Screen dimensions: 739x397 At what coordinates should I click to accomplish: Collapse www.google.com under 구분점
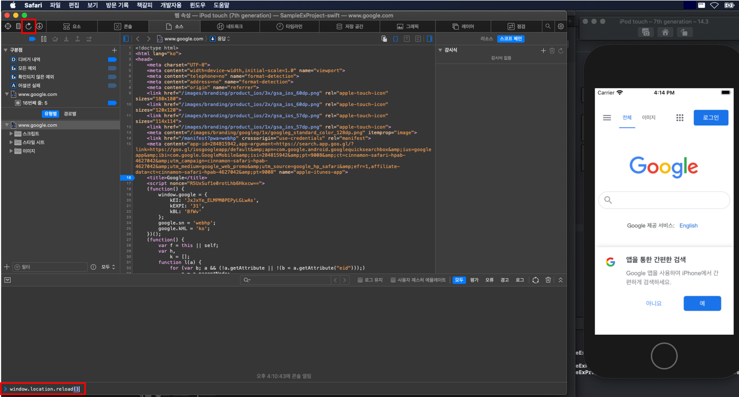point(7,94)
